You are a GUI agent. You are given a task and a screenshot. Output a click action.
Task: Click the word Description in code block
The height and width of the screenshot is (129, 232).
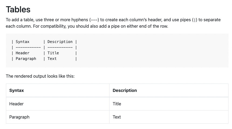coord(60,42)
